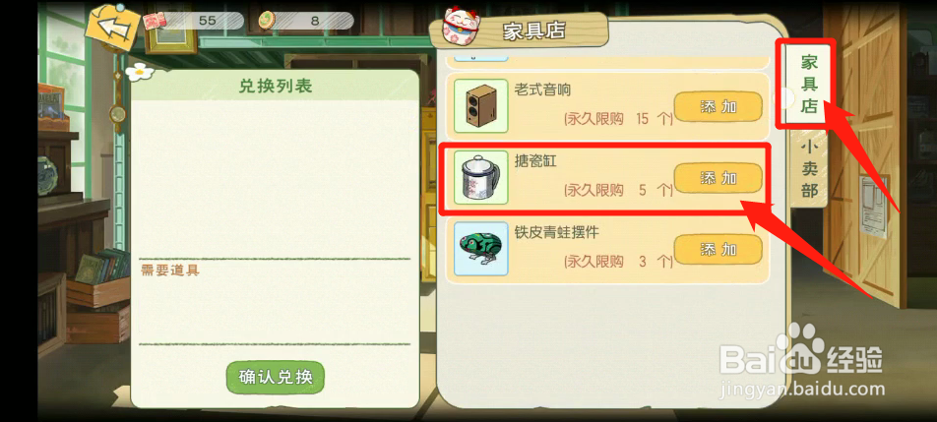Switch to the 家具店 side tab
Image resolution: width=937 pixels, height=422 pixels.
808,85
